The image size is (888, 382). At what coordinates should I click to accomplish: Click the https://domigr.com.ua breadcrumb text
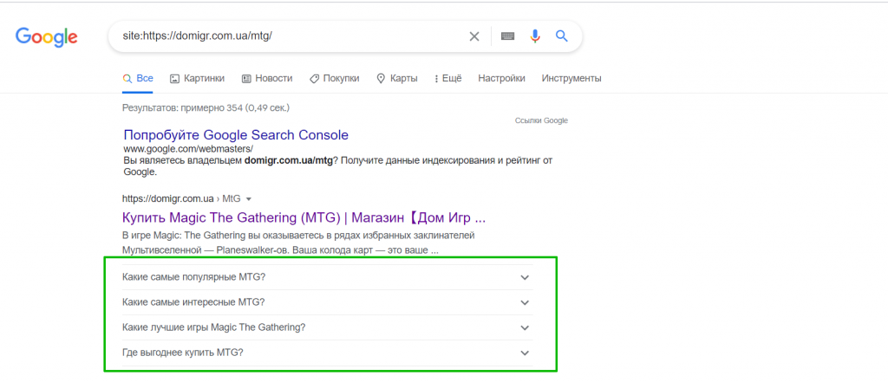coord(167,198)
